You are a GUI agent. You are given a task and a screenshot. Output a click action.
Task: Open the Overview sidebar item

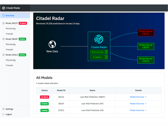(15, 15)
